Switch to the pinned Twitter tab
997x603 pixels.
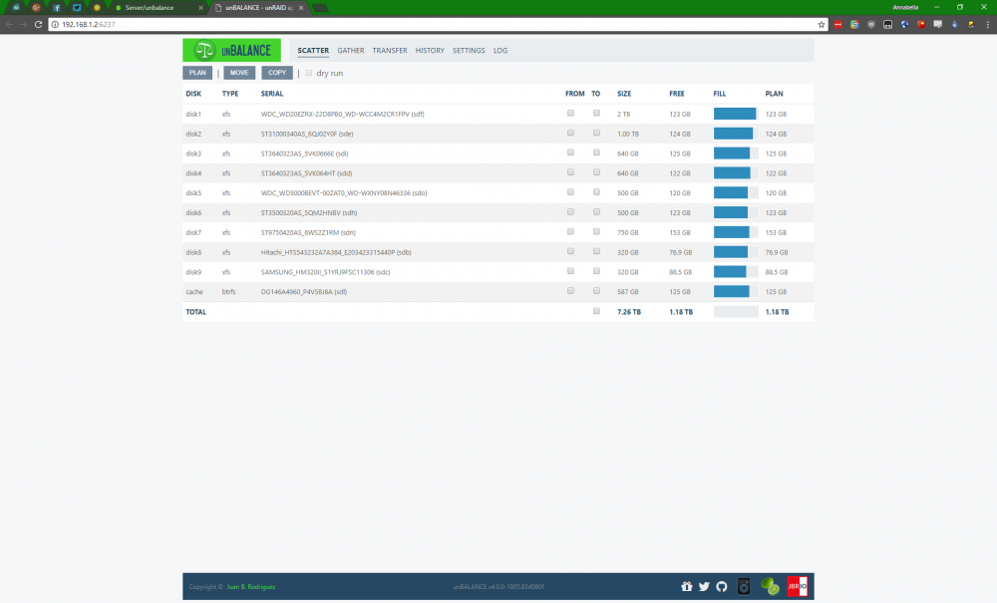77,8
